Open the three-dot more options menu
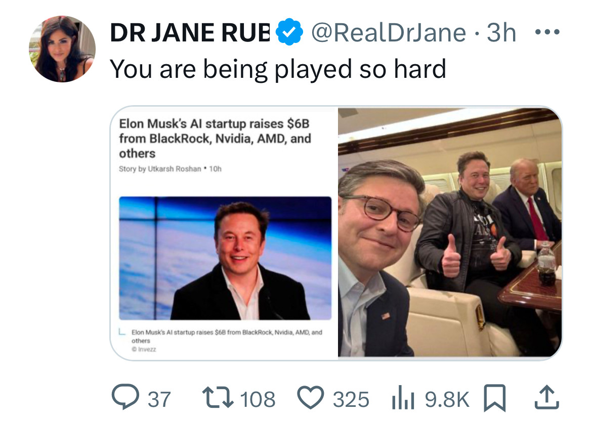 (547, 32)
